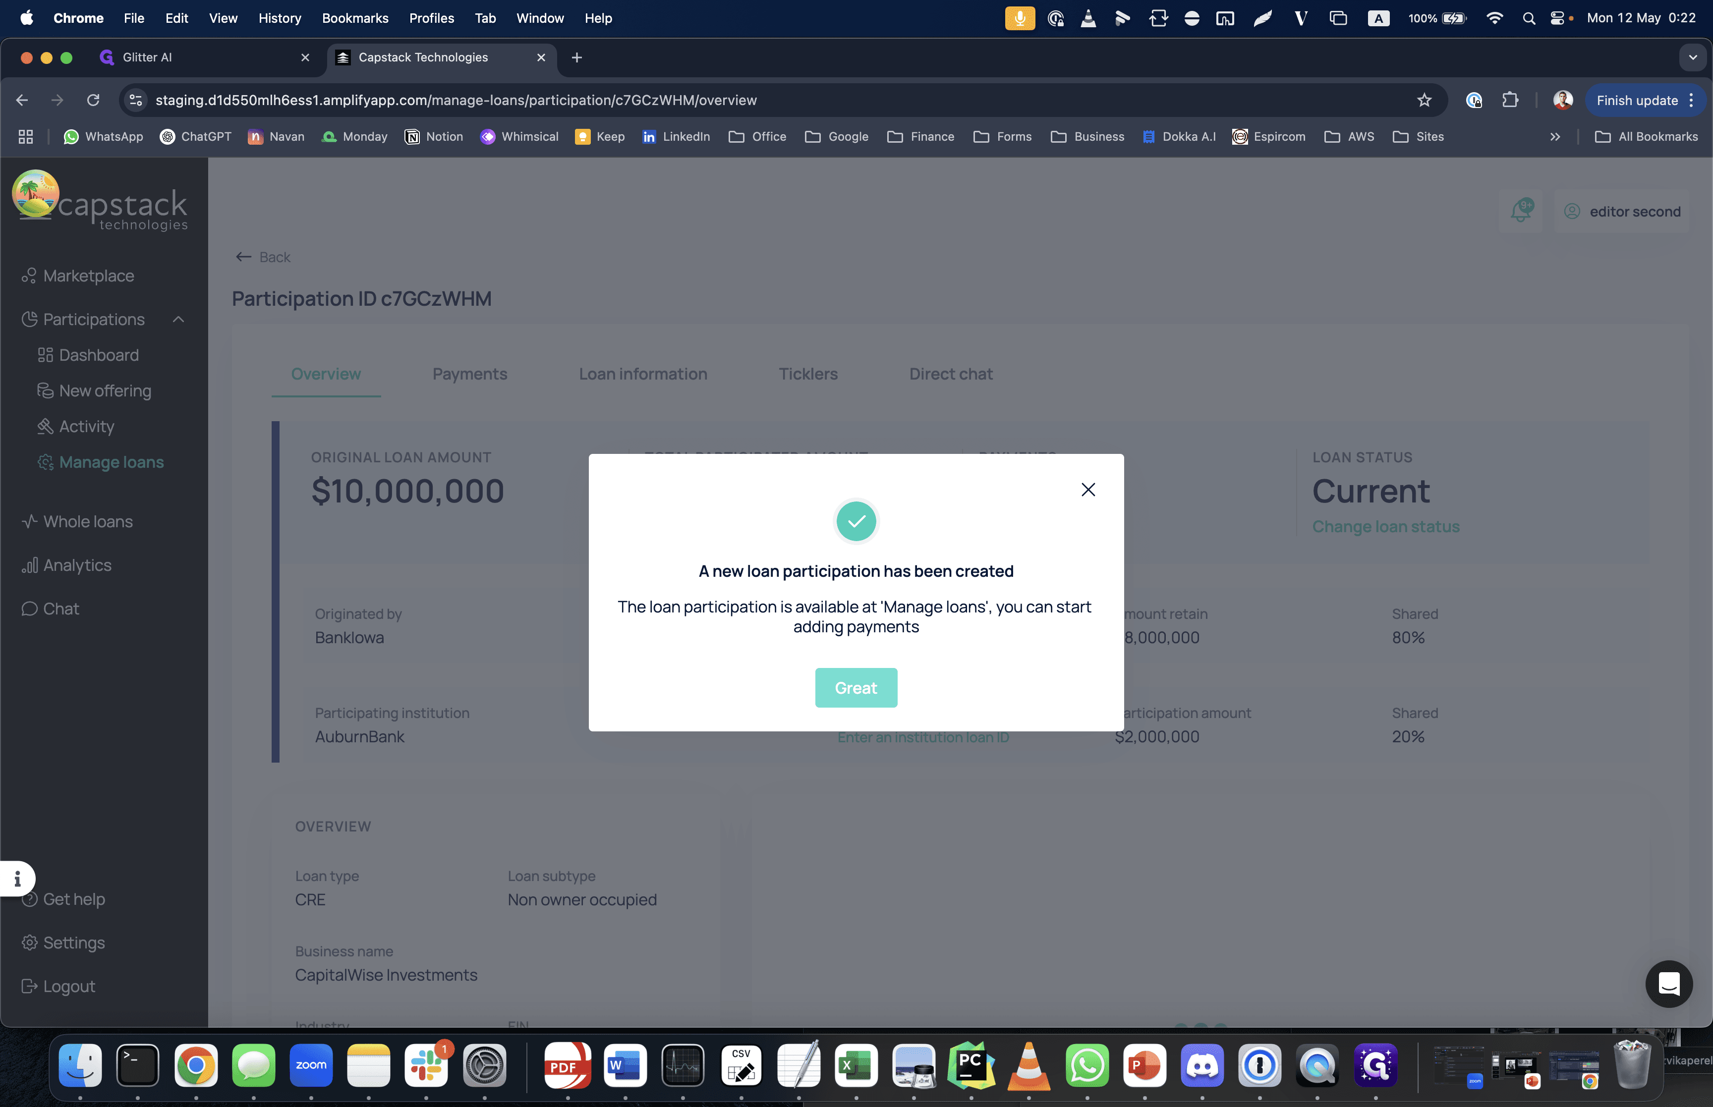Open the Whimsical bookmark

pyautogui.click(x=519, y=137)
